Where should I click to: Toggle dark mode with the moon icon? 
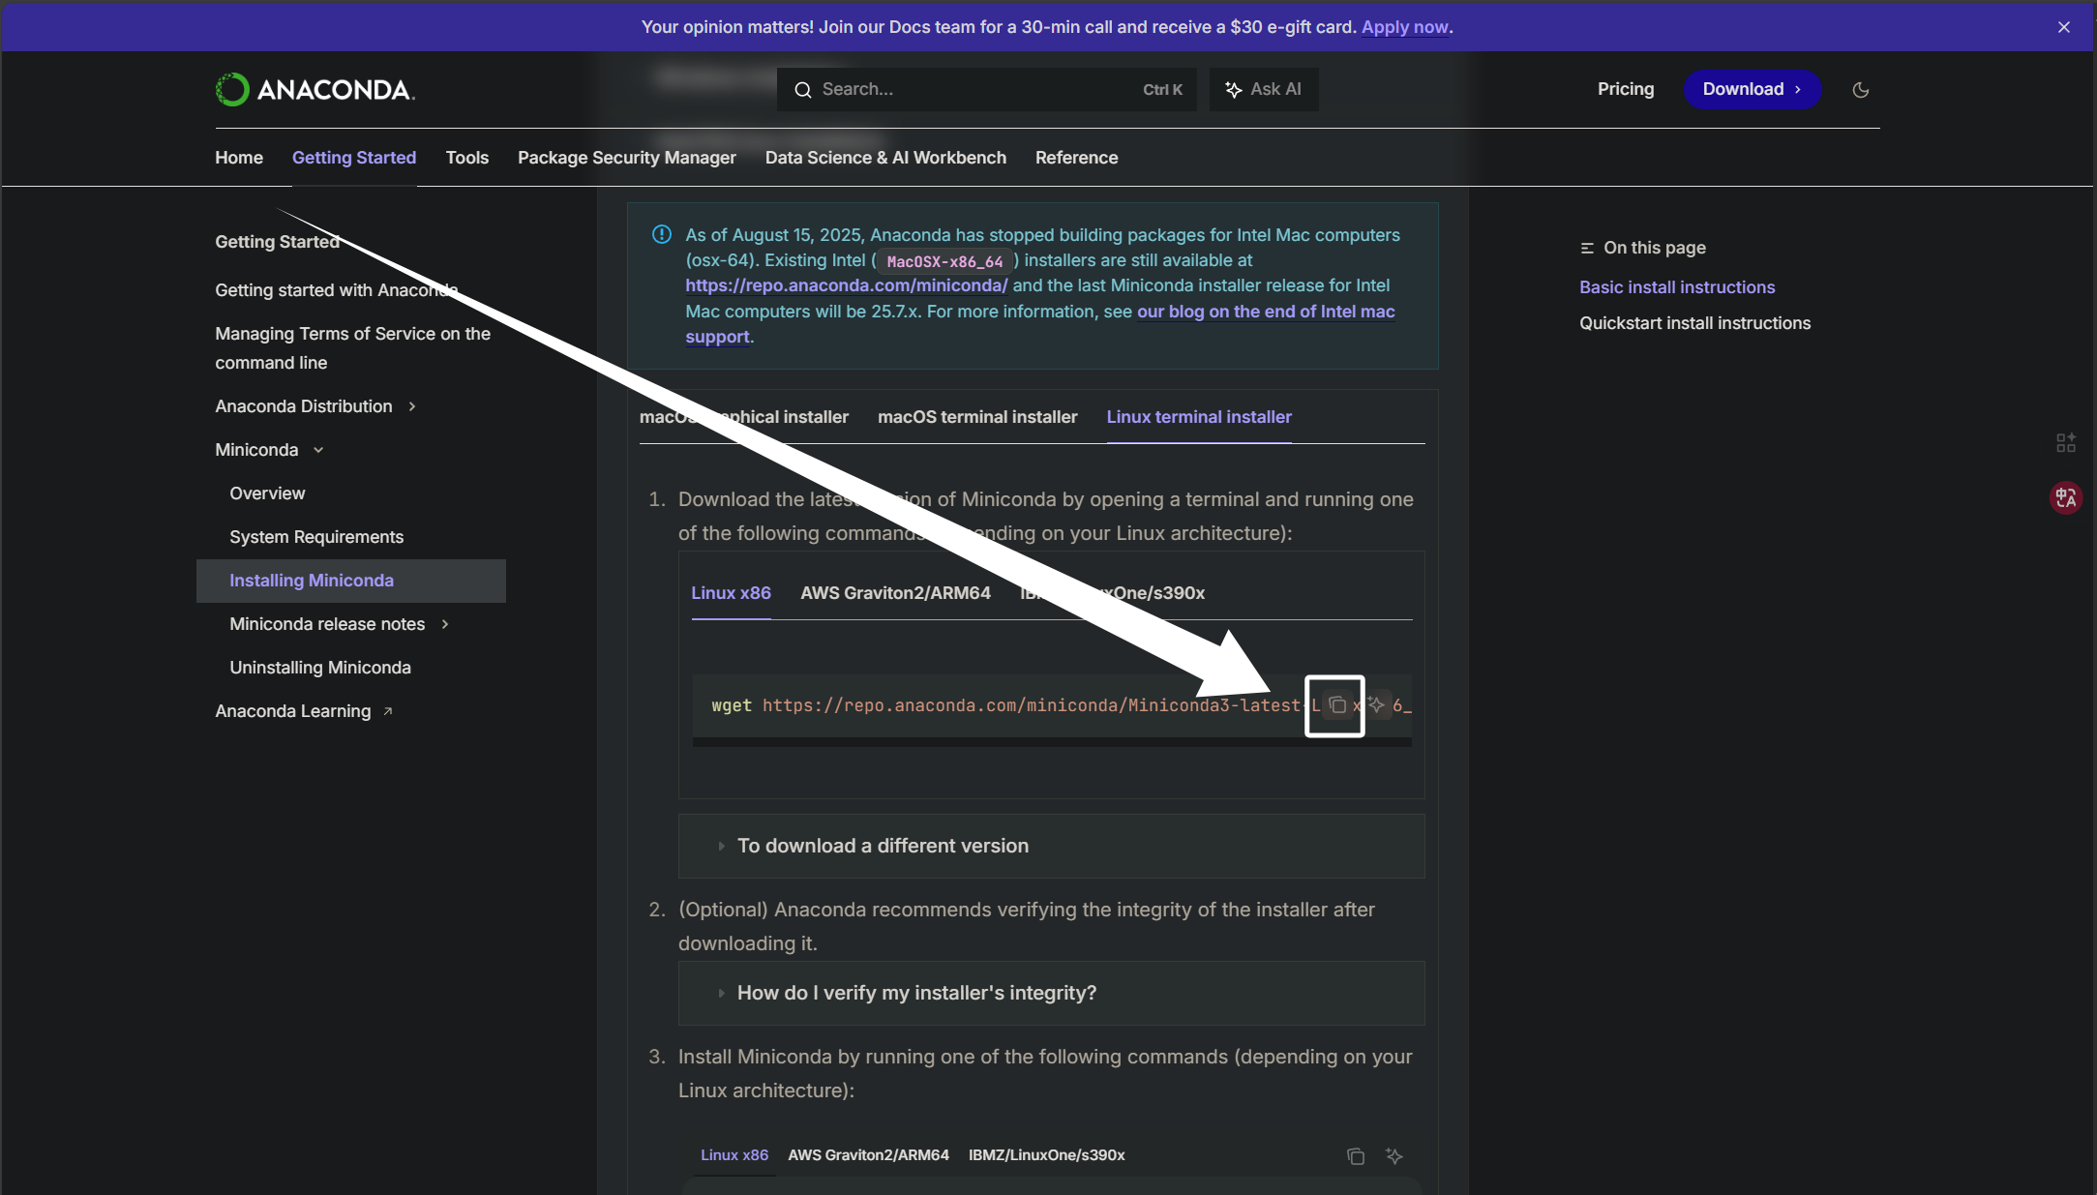(x=1860, y=90)
